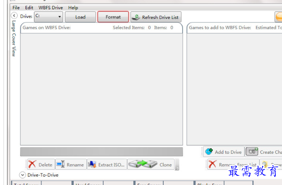Click the Refresh Drive List icon

tap(136, 18)
